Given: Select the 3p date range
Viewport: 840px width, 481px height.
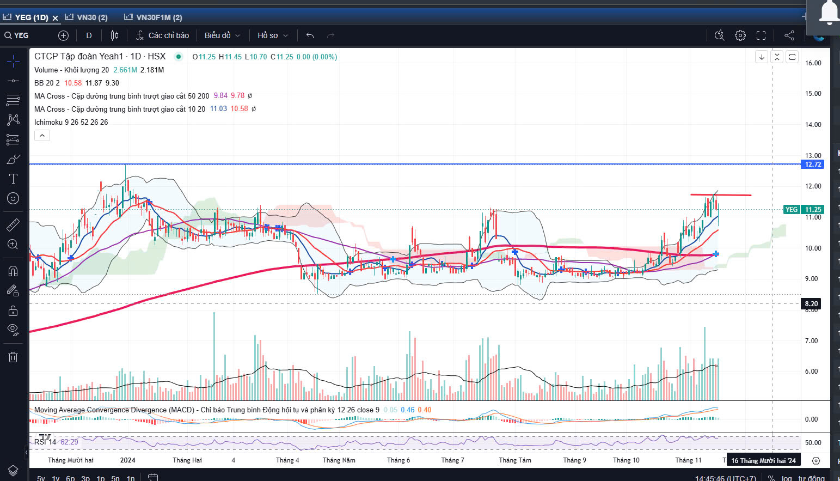Looking at the screenshot, I should point(85,478).
